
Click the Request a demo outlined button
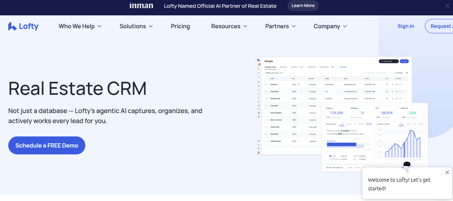click(x=439, y=26)
